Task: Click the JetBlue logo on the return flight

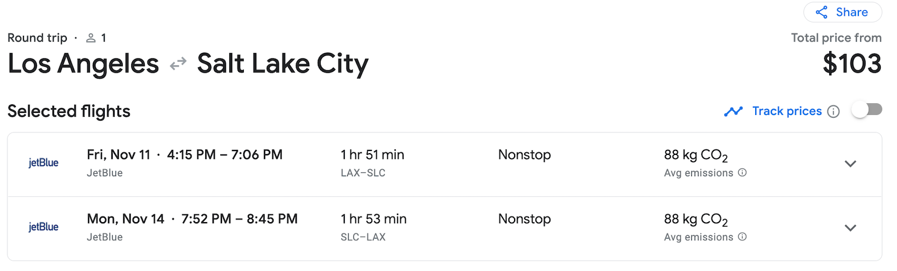Action: [x=44, y=227]
